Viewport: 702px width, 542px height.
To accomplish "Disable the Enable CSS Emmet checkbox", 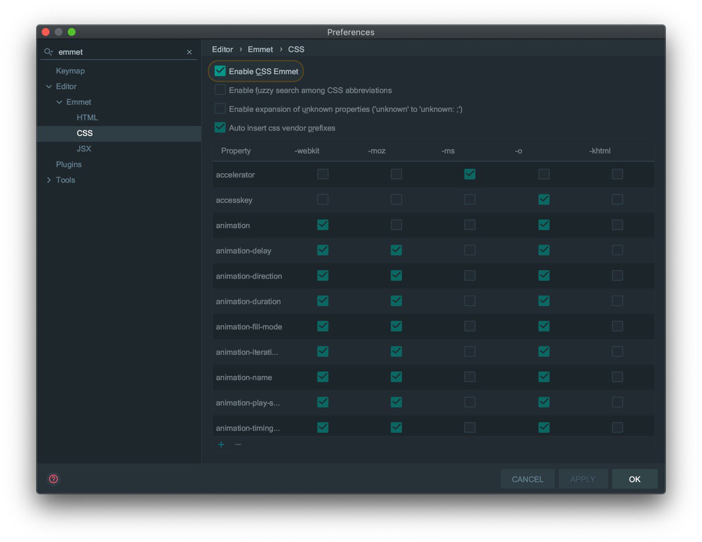I will click(220, 71).
